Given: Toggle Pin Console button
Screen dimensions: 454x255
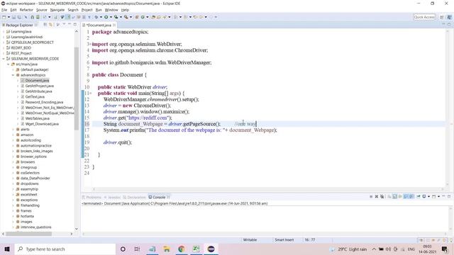Looking at the screenshot, I should pyautogui.click(x=419, y=197).
